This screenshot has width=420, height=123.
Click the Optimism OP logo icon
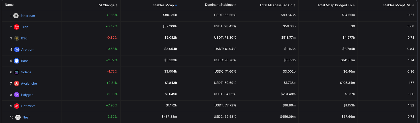coord(17,106)
